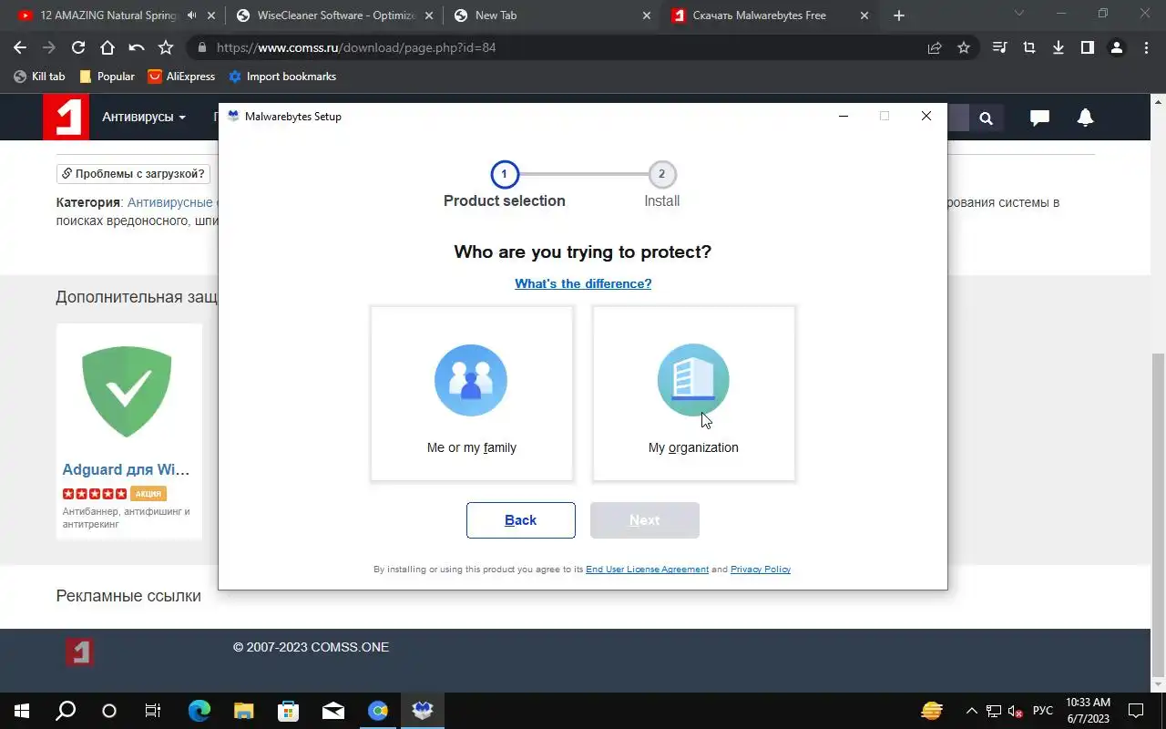Open the site comments chat icon
Image resolution: width=1166 pixels, height=729 pixels.
(1039, 118)
